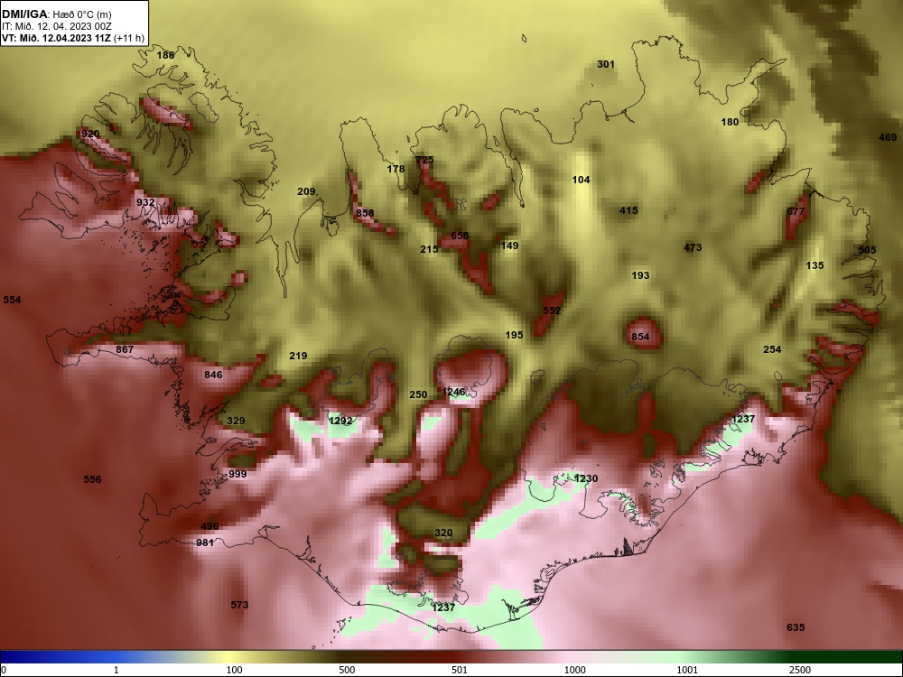Click the map value '573'
The image size is (903, 677).
tap(239, 605)
